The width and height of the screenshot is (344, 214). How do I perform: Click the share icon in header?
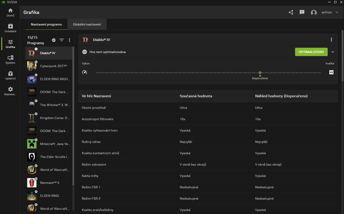[291, 12]
